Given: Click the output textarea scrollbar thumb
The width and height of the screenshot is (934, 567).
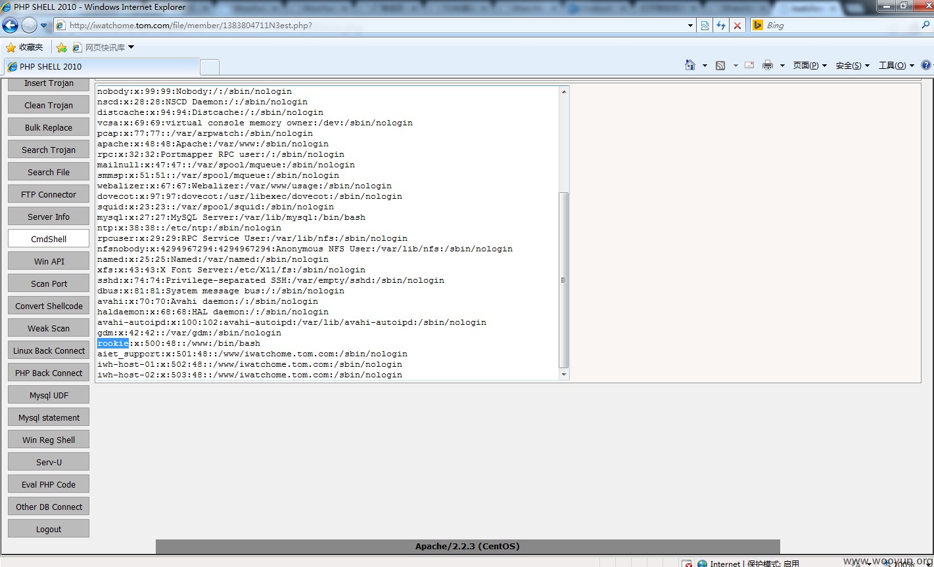Looking at the screenshot, I should point(563,280).
